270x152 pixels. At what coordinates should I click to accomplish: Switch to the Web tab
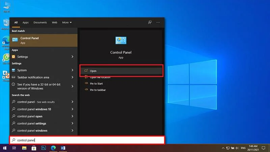[54, 22]
